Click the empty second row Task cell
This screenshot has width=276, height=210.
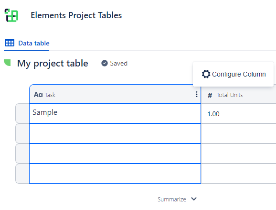pyautogui.click(x=115, y=133)
